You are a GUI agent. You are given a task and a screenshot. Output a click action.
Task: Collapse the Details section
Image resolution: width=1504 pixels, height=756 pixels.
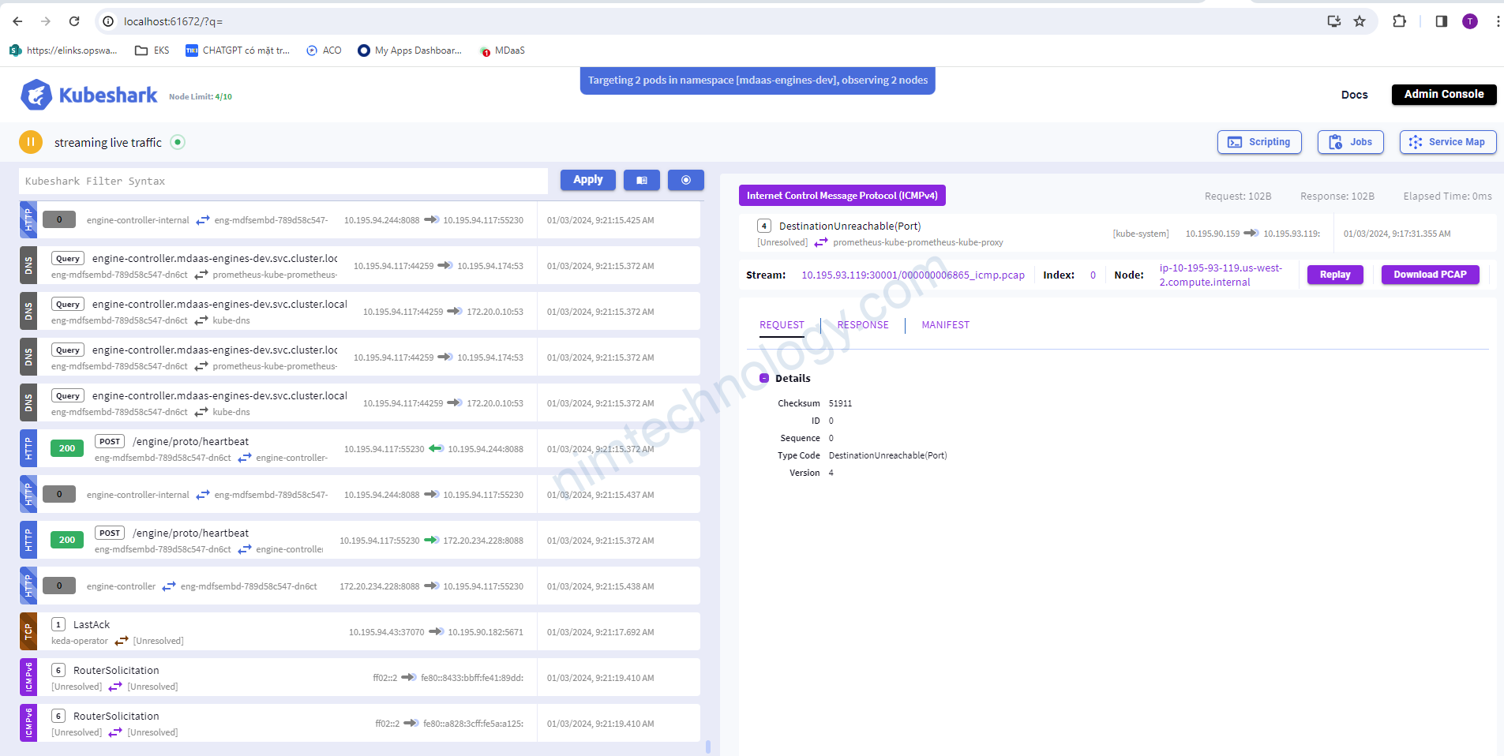tap(764, 378)
